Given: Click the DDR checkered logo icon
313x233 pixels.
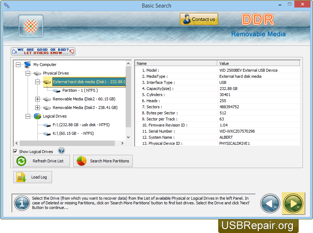Looking at the screenshot, I should (x=31, y=26).
